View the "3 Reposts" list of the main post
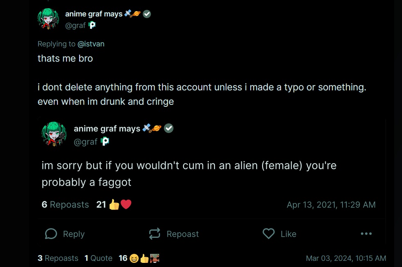402x267 pixels. 58,258
